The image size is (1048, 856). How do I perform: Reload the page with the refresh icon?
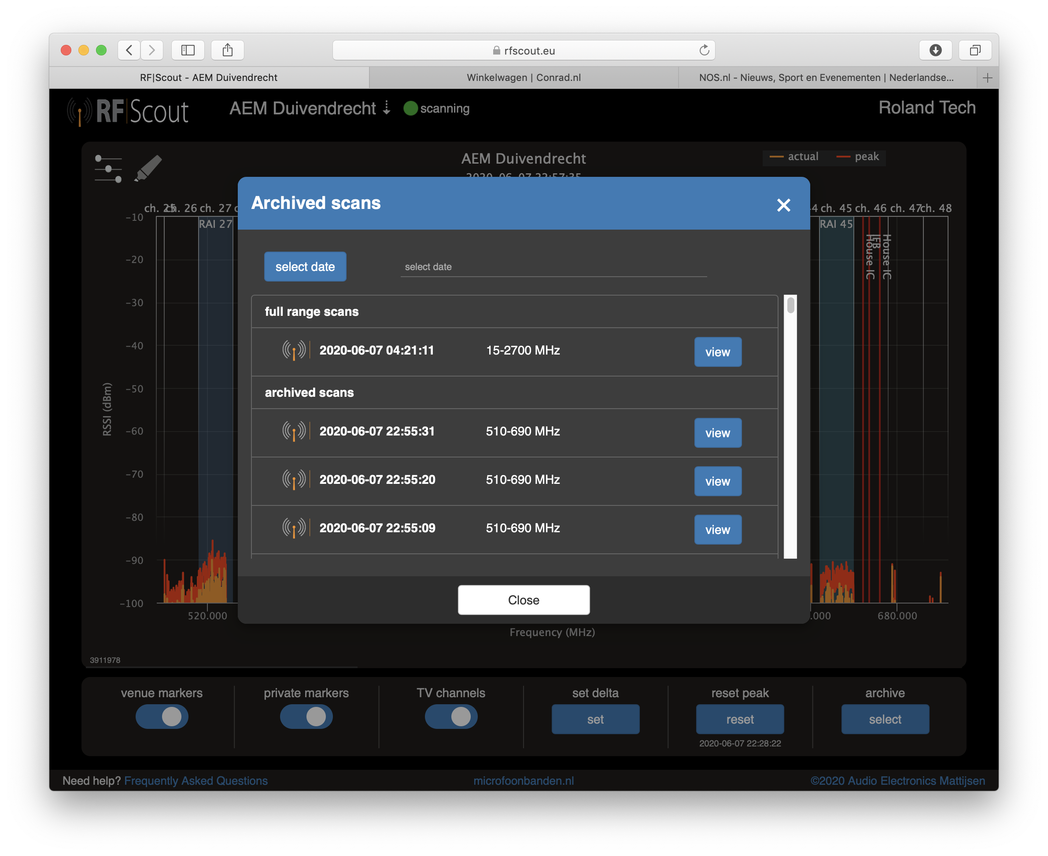(x=705, y=50)
